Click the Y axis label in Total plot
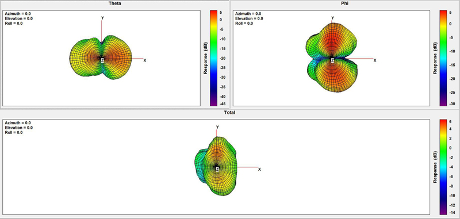This screenshot has height=219, width=460. tap(217, 127)
